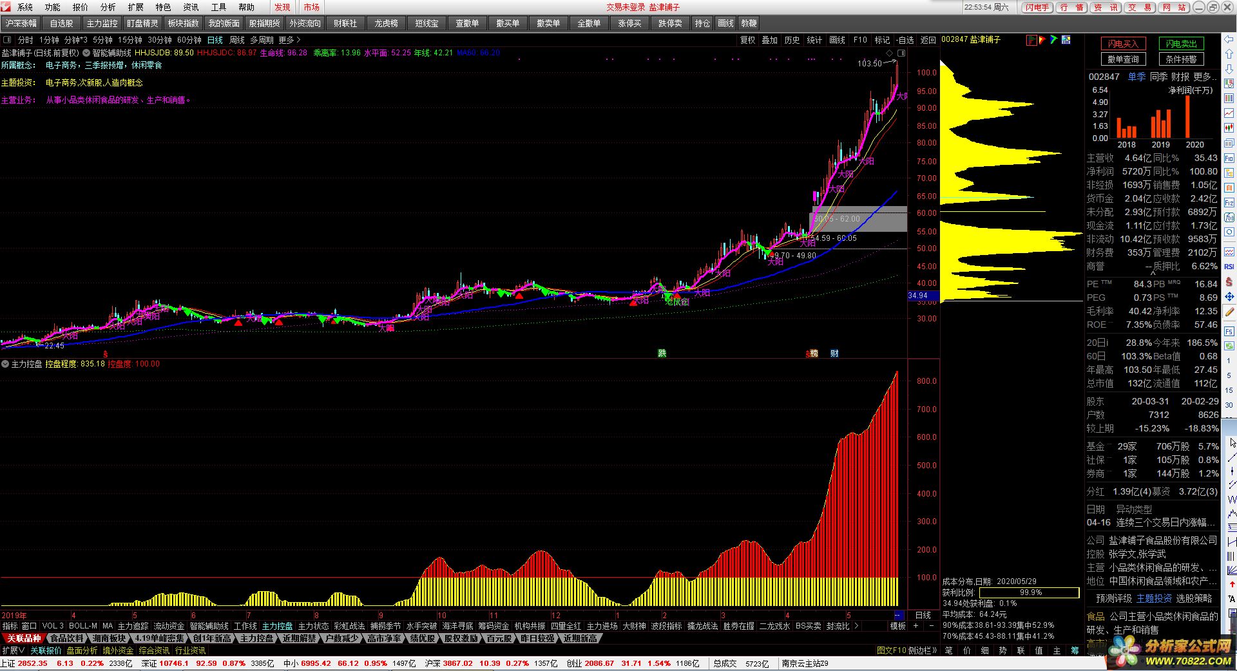Click the circle selector icon in sidebar
This screenshot has height=671, width=1237.
click(1229, 232)
